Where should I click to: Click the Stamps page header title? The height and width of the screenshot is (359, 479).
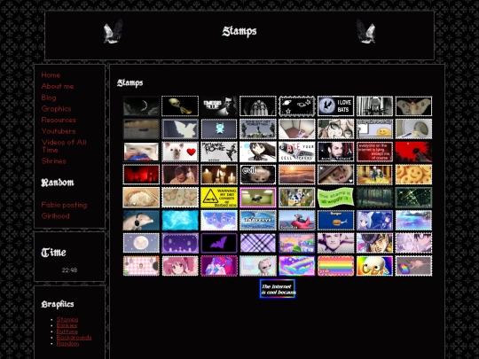click(239, 31)
